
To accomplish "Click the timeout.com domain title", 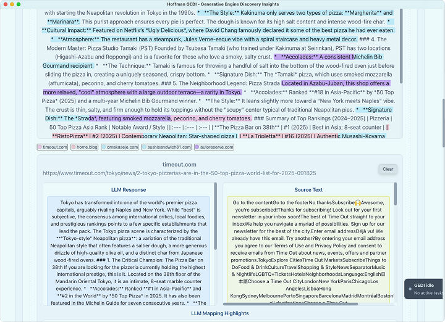I will click(179, 165).
